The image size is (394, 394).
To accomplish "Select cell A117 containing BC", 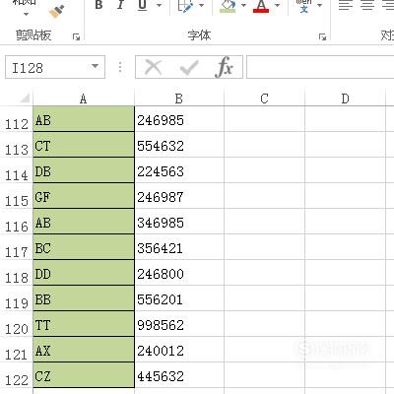I will pyautogui.click(x=84, y=247).
